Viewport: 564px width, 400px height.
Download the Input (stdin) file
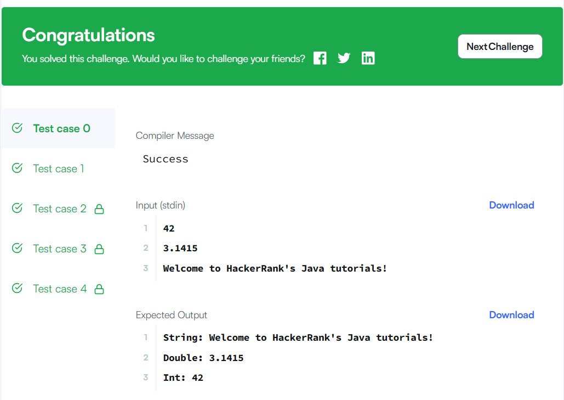coord(511,205)
